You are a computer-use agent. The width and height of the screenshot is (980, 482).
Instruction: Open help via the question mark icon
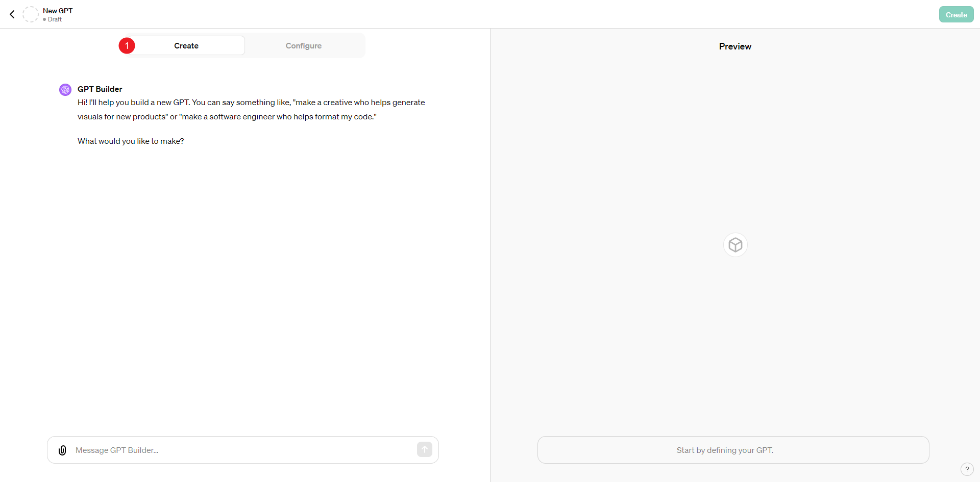967,469
